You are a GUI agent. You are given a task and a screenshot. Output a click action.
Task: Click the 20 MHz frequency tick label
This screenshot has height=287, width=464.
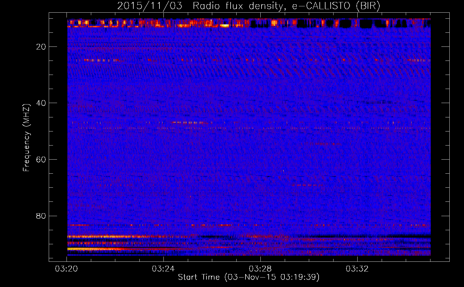pyautogui.click(x=41, y=47)
